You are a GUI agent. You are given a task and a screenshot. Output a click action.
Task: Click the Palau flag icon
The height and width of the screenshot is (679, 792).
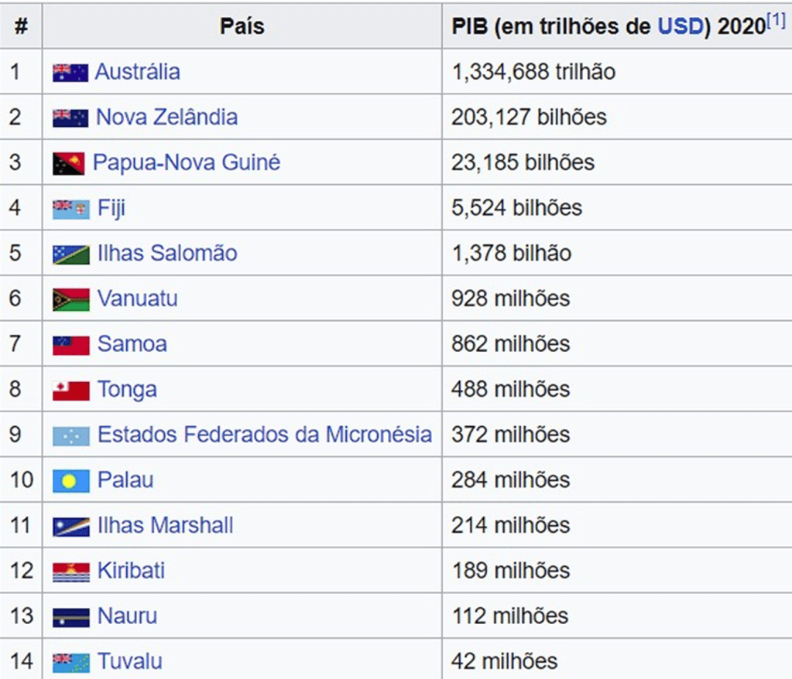70,481
